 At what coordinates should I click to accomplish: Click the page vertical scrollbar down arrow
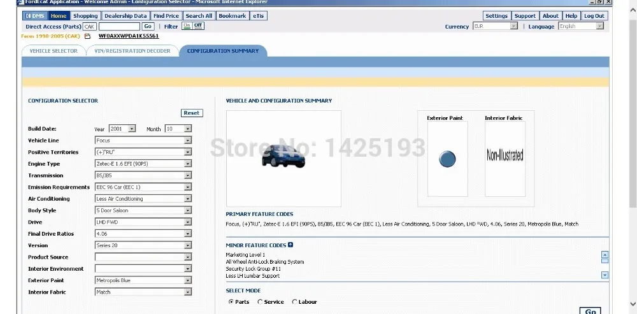(x=632, y=303)
